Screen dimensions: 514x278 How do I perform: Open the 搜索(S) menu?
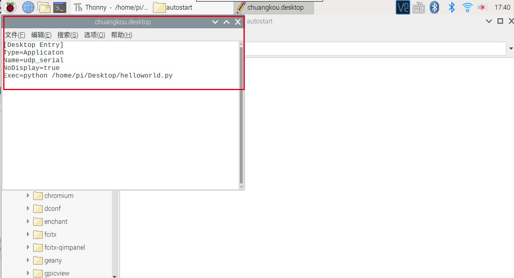(x=67, y=35)
